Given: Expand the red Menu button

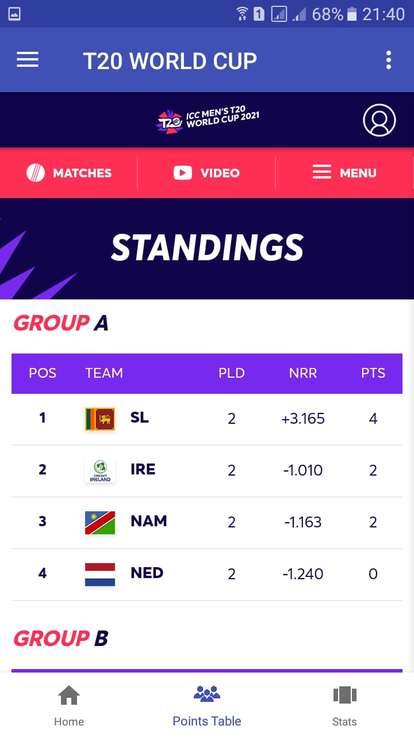Looking at the screenshot, I should [x=344, y=173].
